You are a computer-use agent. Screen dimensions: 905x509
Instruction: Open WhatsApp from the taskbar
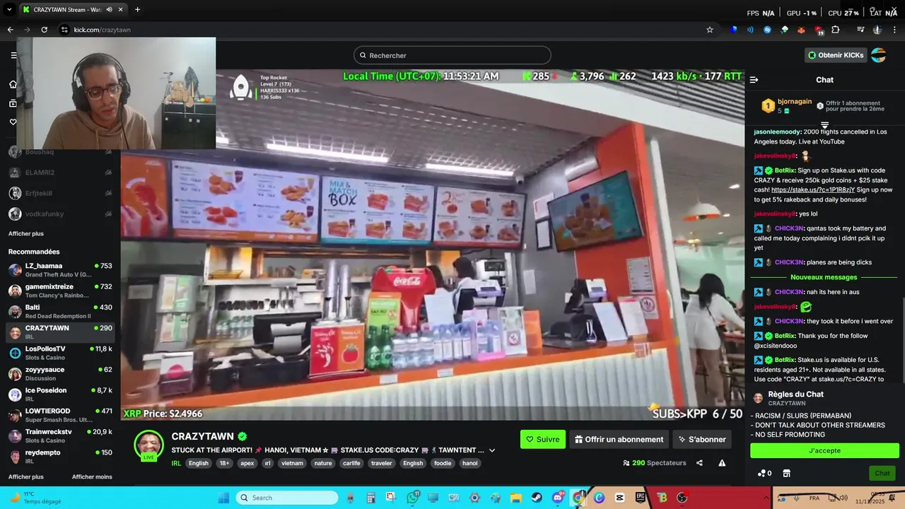point(412,498)
